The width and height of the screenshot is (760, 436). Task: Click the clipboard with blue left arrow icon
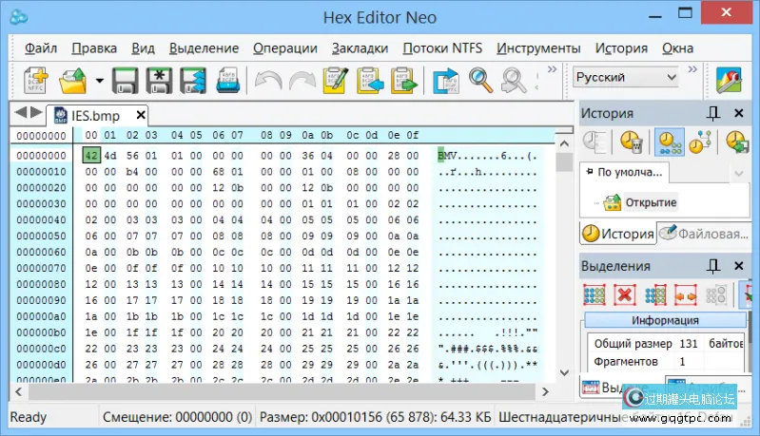coord(370,81)
